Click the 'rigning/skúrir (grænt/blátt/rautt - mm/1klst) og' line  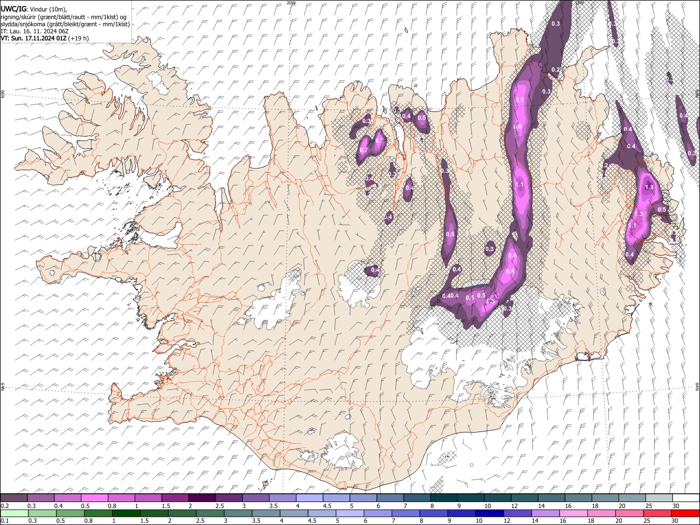coord(63,17)
